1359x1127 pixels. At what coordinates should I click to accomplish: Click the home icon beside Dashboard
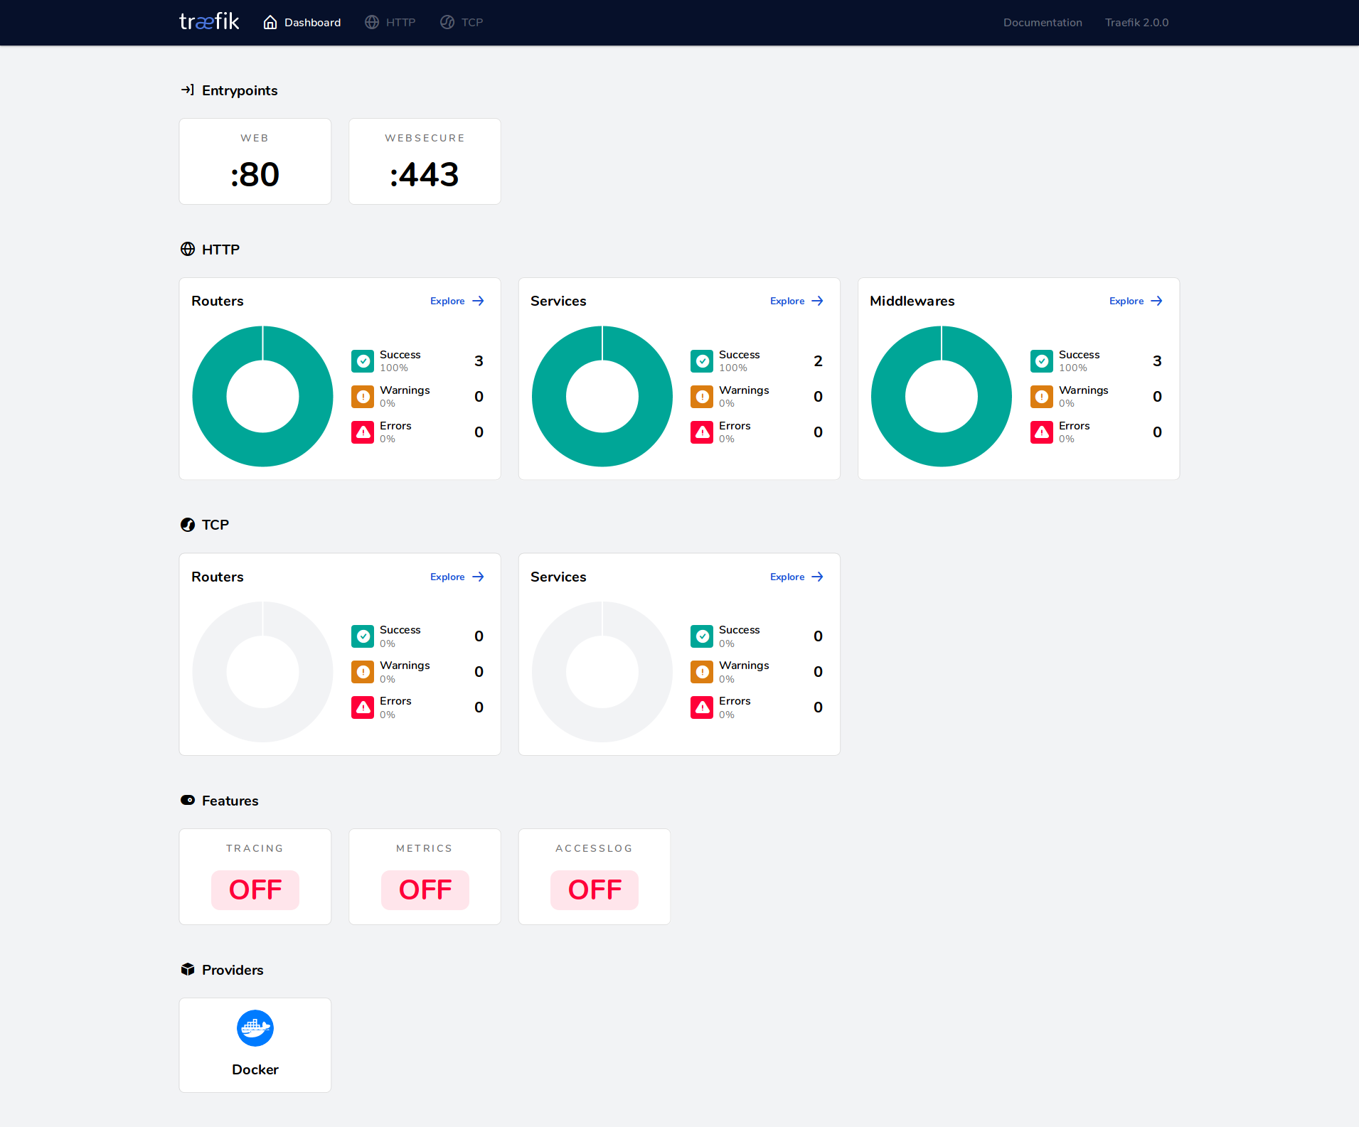click(270, 23)
